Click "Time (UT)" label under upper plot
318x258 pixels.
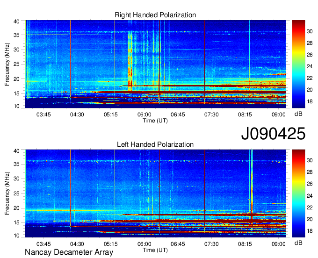pyautogui.click(x=155, y=121)
